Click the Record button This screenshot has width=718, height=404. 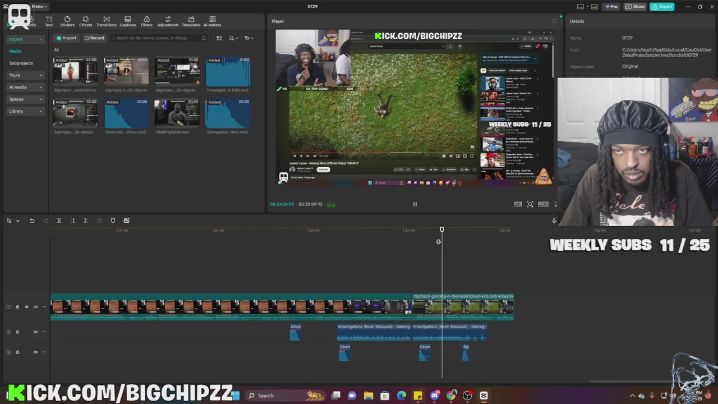click(94, 38)
